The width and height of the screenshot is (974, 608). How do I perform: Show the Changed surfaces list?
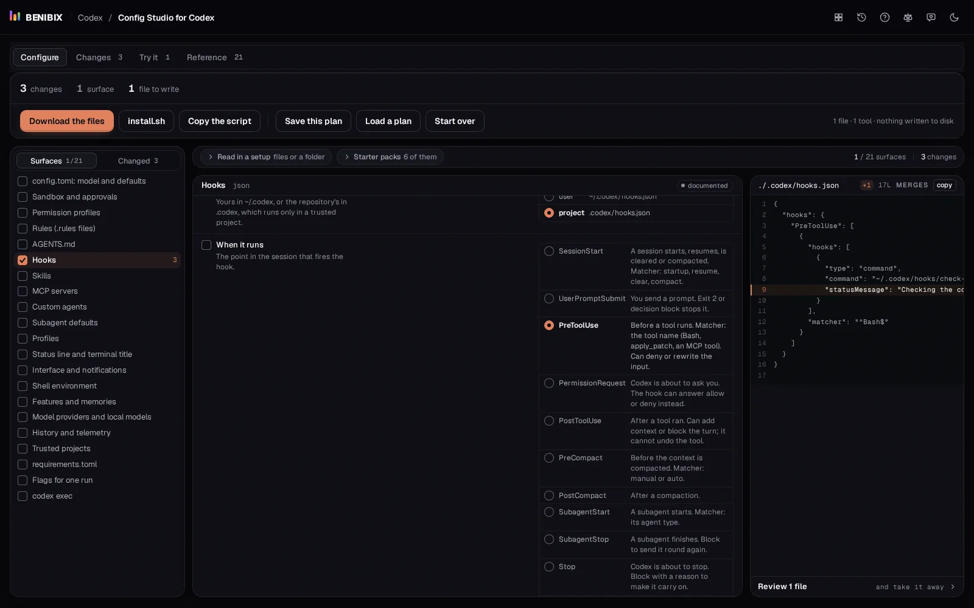[x=138, y=161]
